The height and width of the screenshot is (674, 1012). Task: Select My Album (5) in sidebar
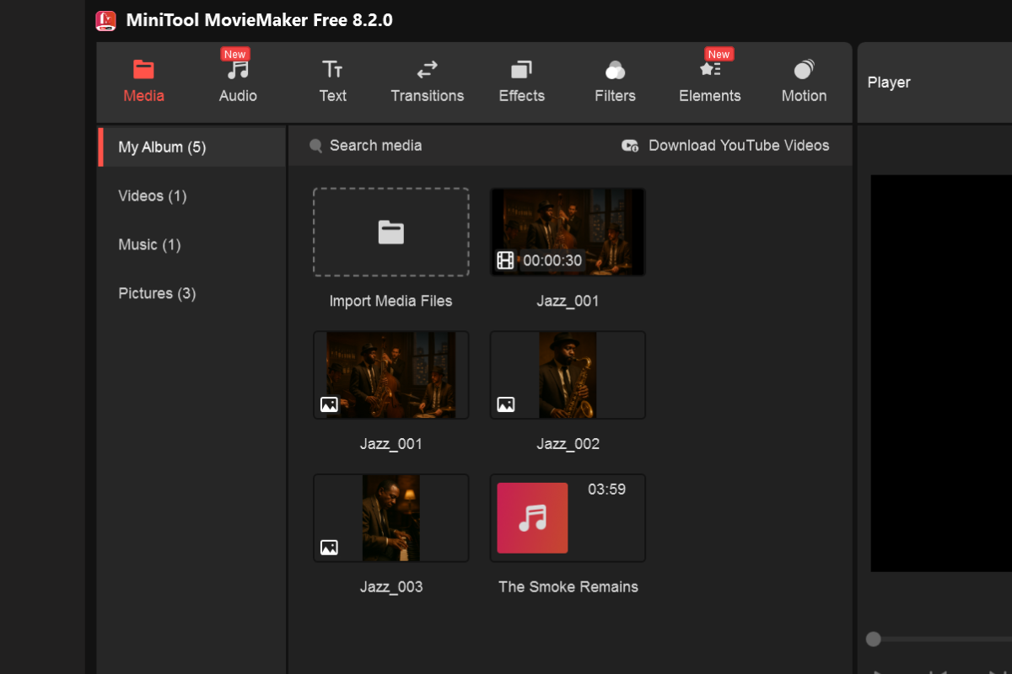point(192,147)
